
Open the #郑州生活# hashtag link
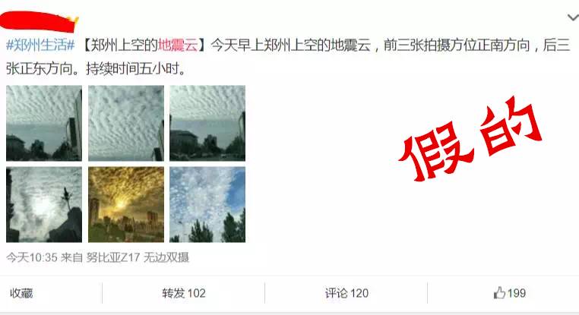pyautogui.click(x=40, y=46)
